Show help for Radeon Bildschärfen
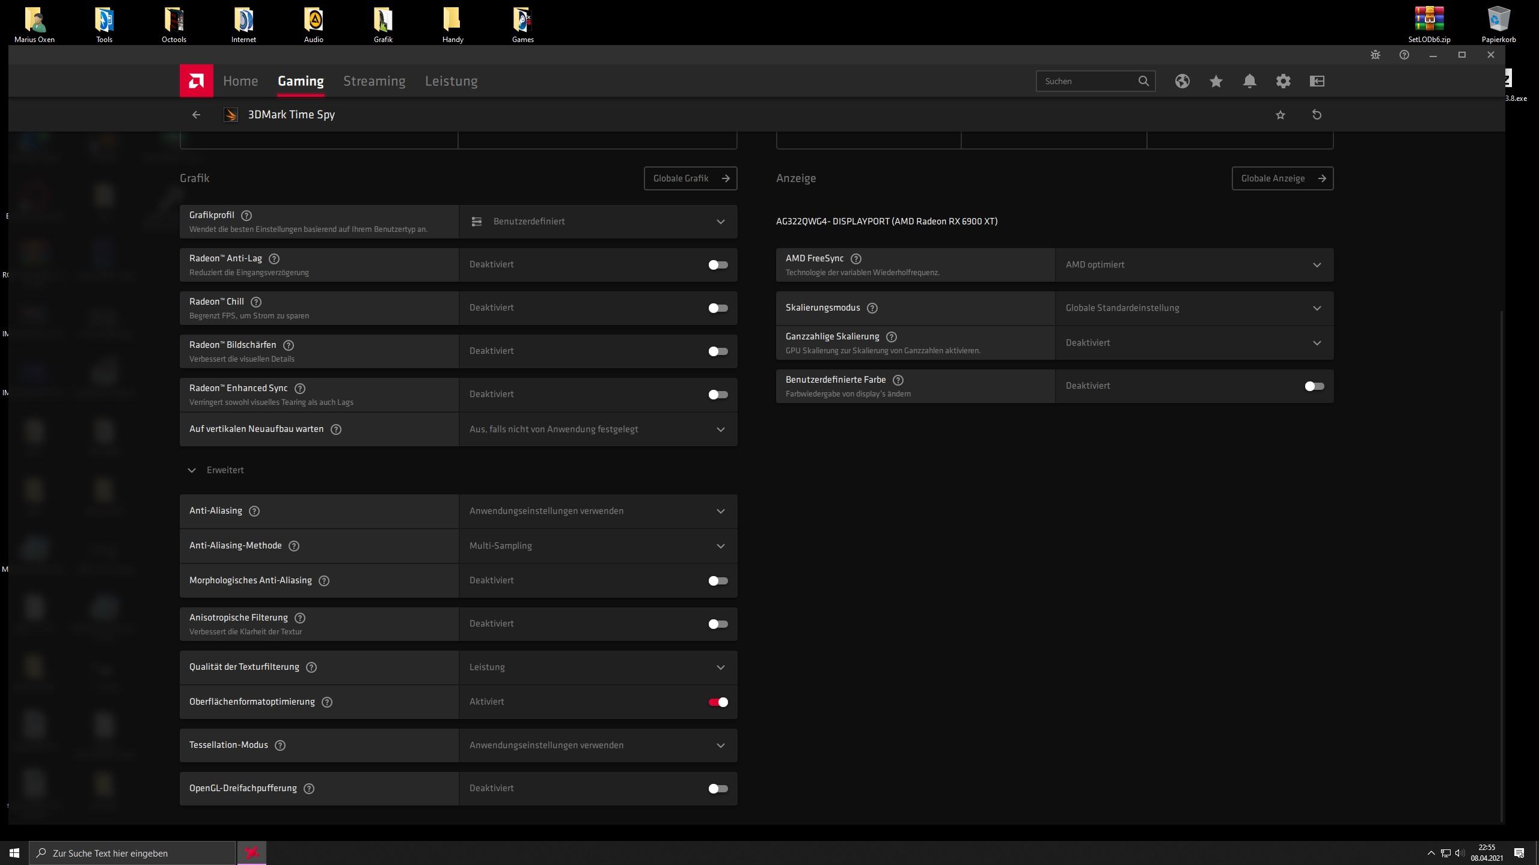This screenshot has width=1539, height=865. pos(288,345)
